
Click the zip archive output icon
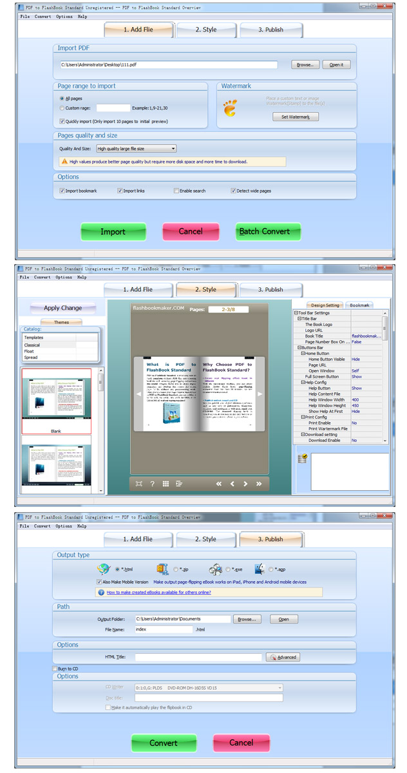pos(162,569)
